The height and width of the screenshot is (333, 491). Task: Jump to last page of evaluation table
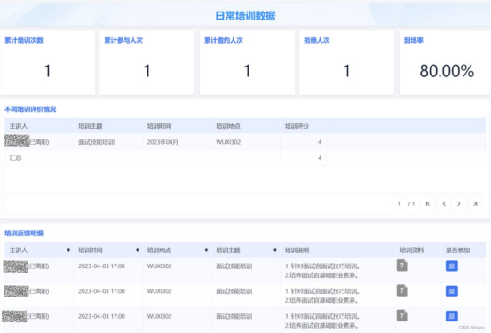click(475, 204)
